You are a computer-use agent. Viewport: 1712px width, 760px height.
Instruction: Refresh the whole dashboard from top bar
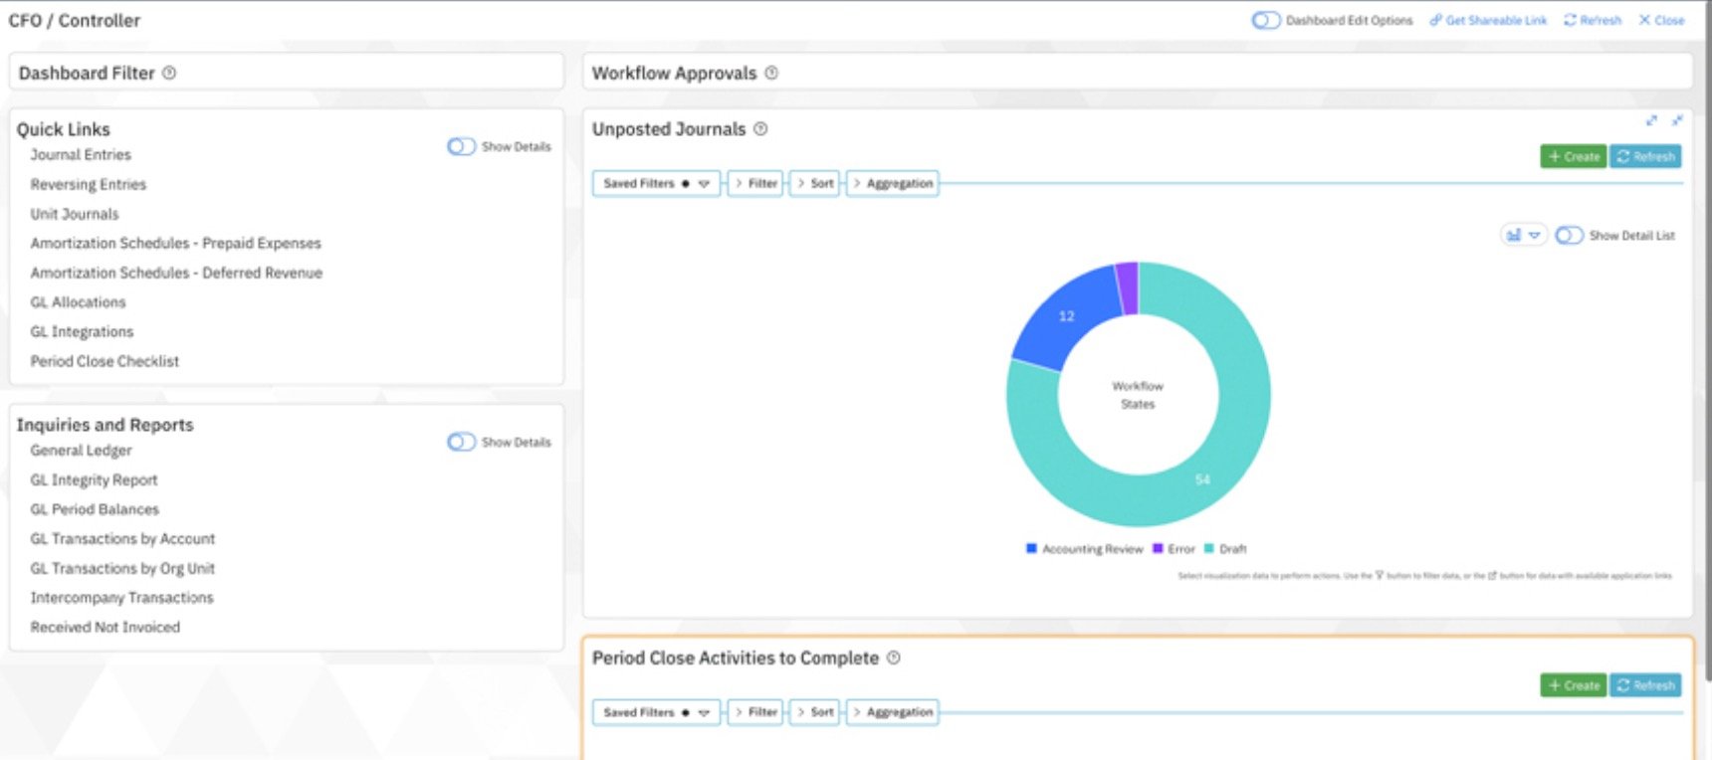(1593, 20)
